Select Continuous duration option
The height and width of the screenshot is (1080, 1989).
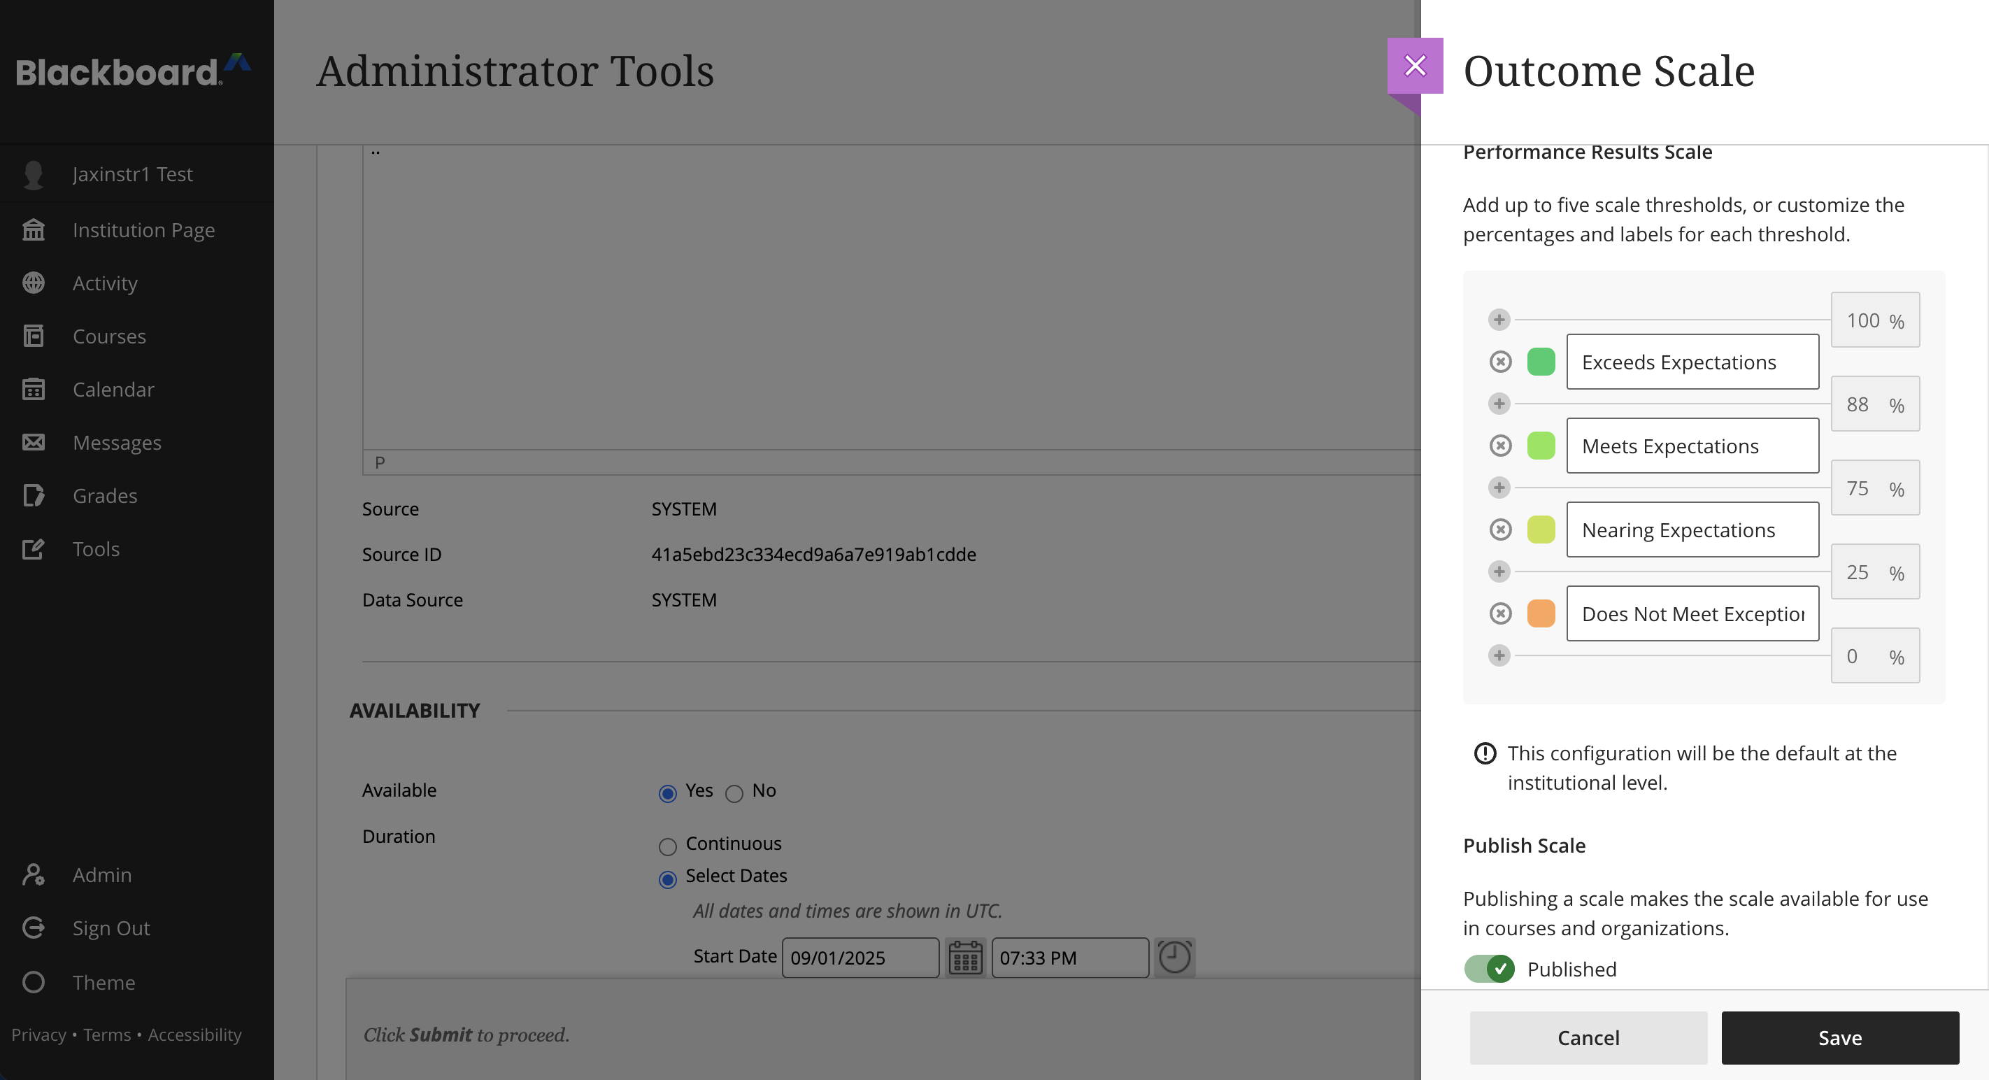point(667,846)
